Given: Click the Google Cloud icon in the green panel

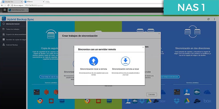Looking at the screenshot, I should click(87, 101).
